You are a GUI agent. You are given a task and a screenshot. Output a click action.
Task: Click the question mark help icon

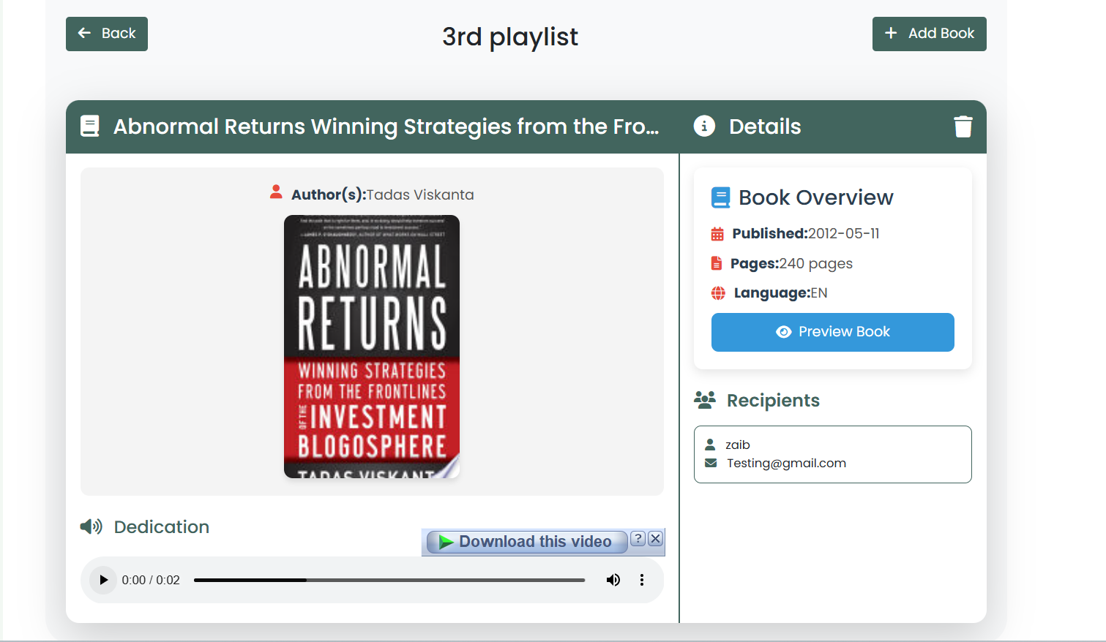(638, 539)
